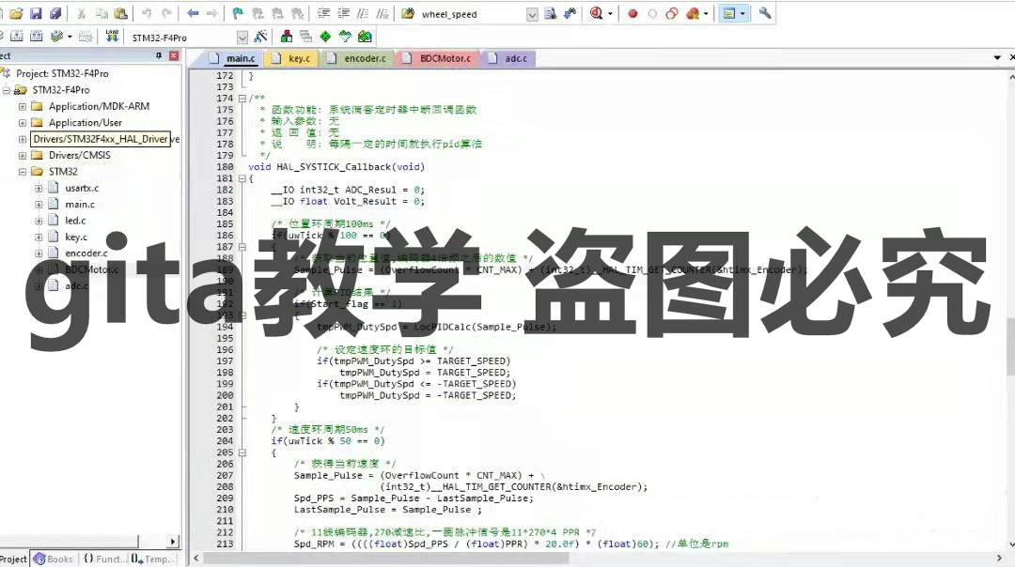Open Options for Target magic wand
Screen dimensions: 1015x567
tap(261, 37)
